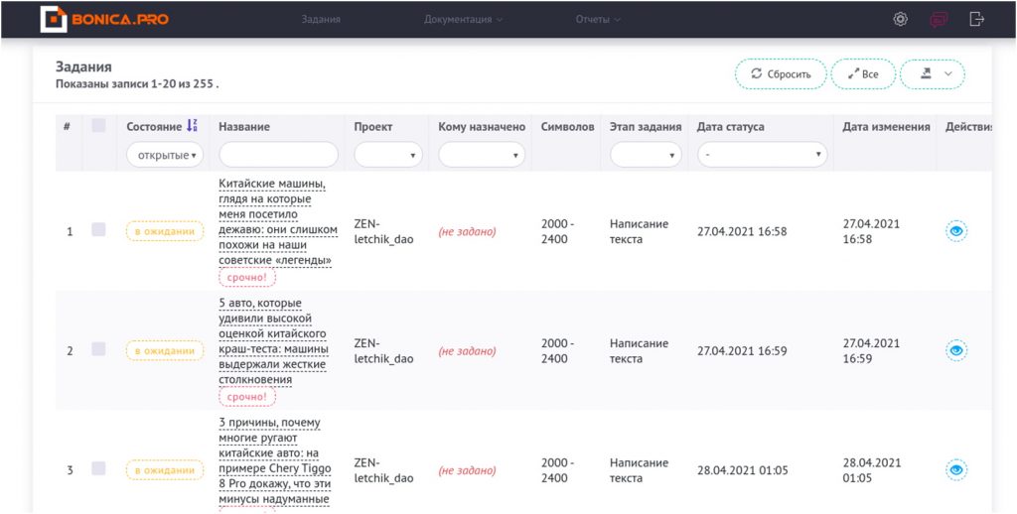Screen dimensions: 1017x514
Task: Check the checkbox for row 2
Action: [98, 349]
